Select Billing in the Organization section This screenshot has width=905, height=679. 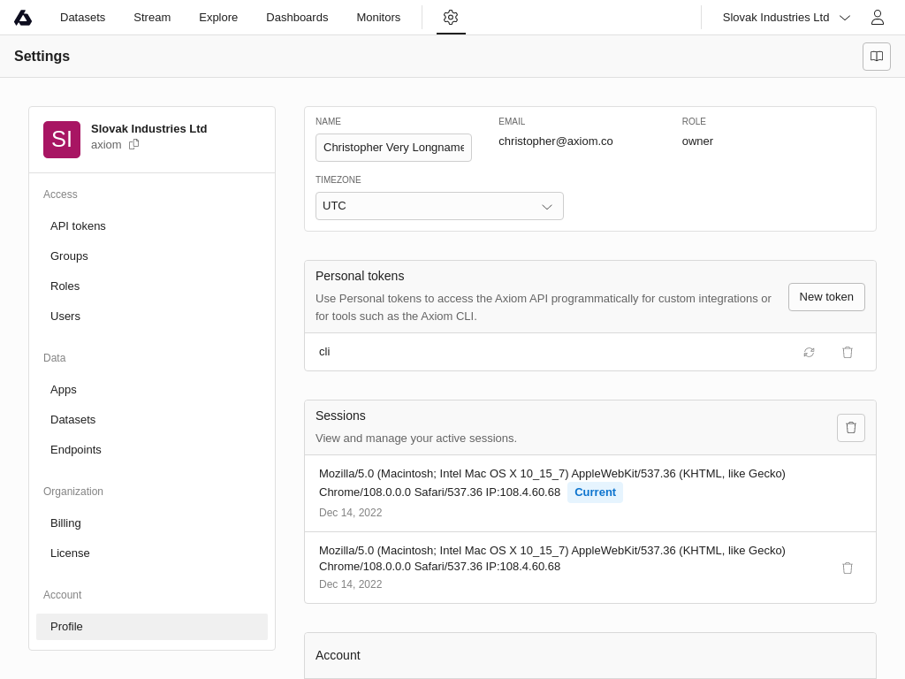click(65, 523)
